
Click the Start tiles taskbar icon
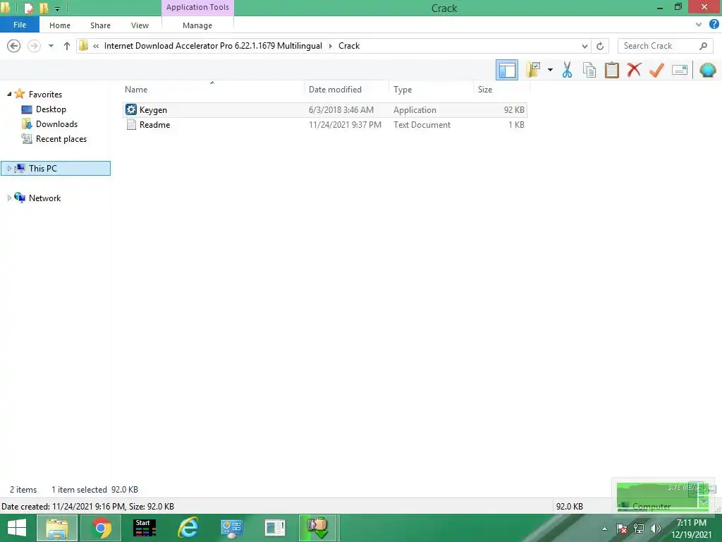pos(145,528)
